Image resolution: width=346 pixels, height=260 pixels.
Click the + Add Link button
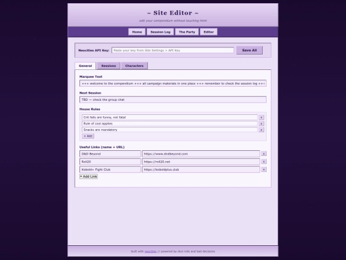88,177
